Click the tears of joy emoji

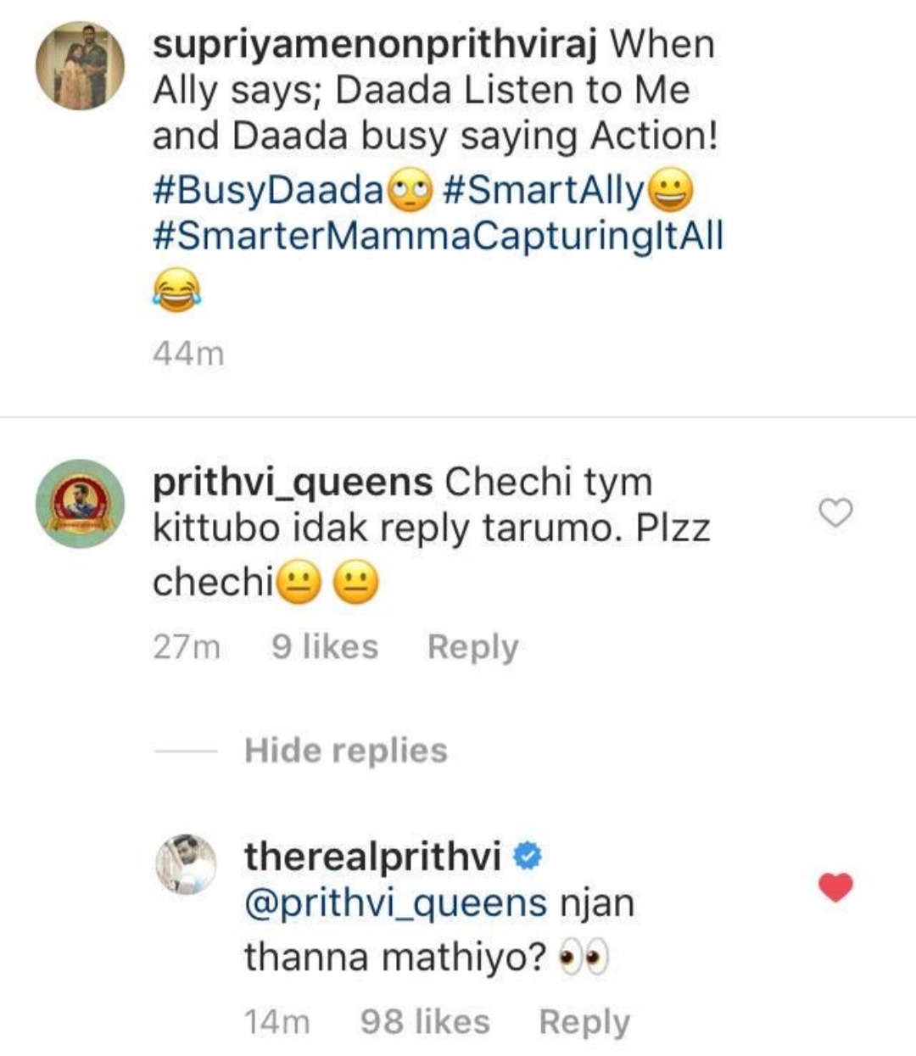177,291
